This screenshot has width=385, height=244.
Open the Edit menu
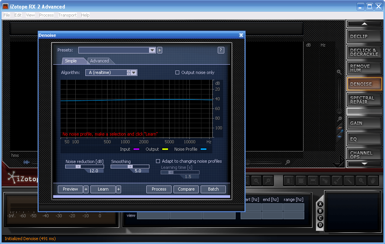tap(18, 15)
